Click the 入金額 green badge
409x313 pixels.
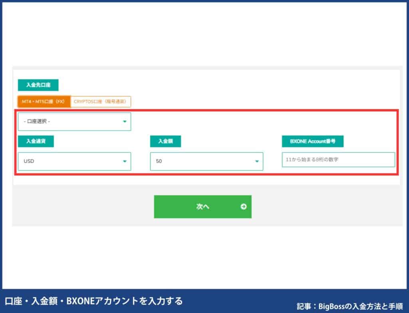pyautogui.click(x=165, y=141)
